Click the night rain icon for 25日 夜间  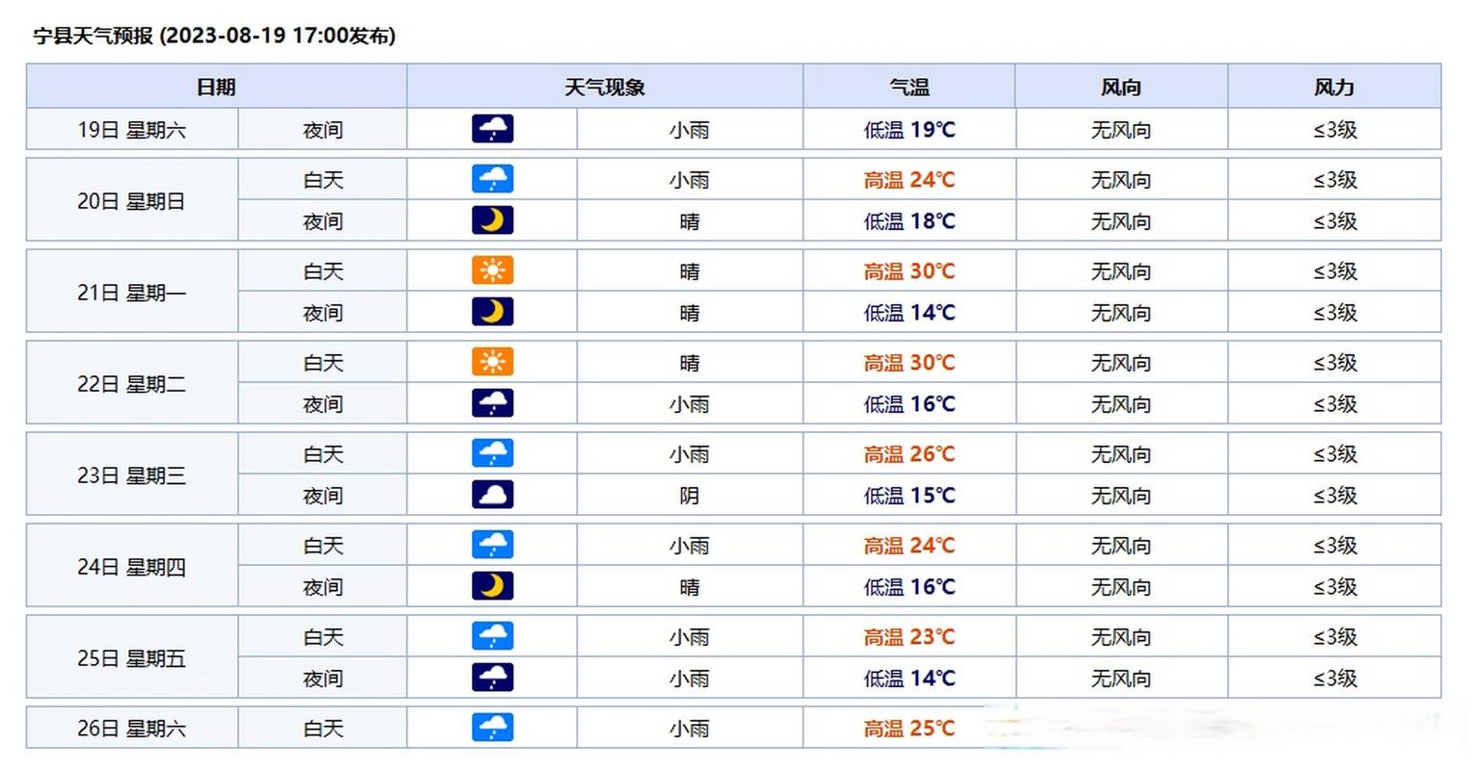click(492, 678)
